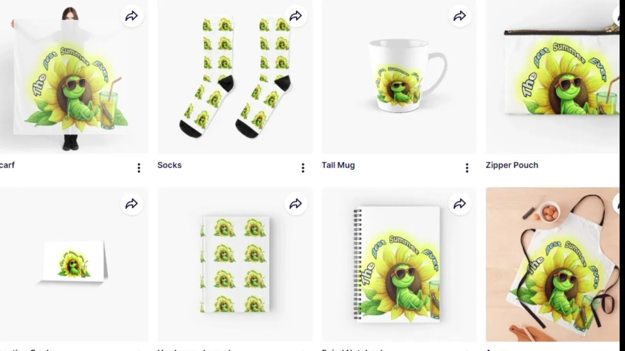Open the apron product image
Image resolution: width=625 pixels, height=351 pixels.
coord(553,264)
